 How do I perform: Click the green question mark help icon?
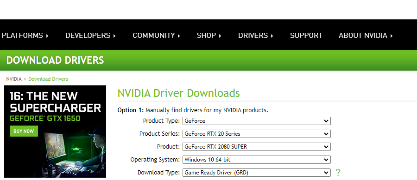point(338,173)
